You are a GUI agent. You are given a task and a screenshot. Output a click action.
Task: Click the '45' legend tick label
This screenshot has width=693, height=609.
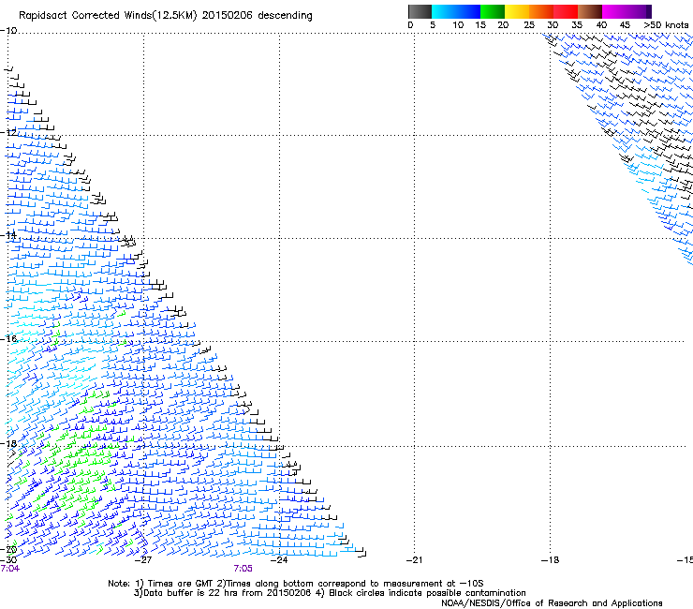click(625, 25)
